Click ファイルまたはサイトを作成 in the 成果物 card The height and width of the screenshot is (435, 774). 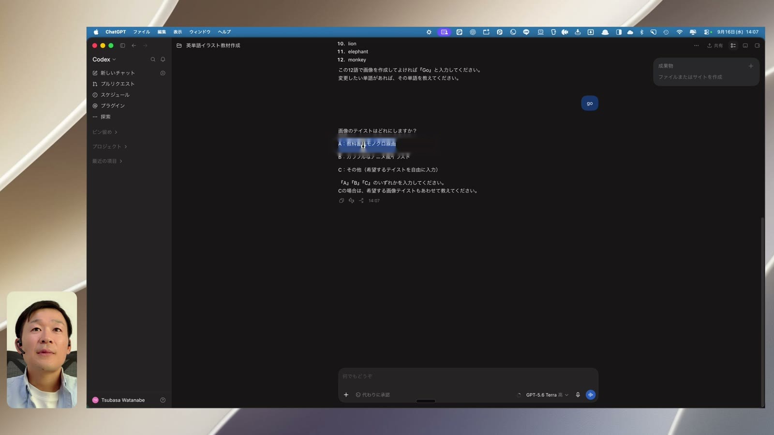pyautogui.click(x=690, y=77)
